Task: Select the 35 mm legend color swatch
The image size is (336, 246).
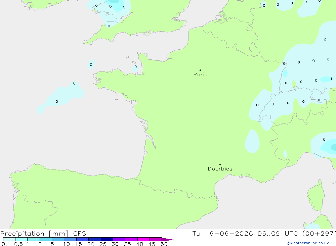Action: (131, 239)
